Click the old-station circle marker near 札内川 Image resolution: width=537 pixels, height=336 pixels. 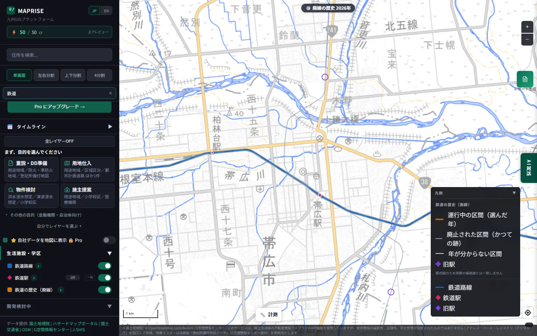(x=391, y=292)
